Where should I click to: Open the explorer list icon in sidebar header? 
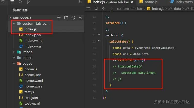click(12, 2)
